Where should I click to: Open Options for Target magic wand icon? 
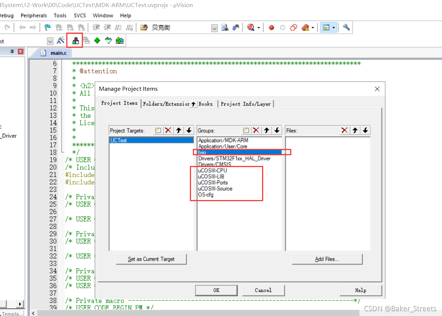tap(60, 41)
